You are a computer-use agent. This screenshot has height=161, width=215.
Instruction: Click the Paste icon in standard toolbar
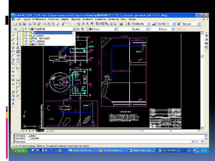click(x=53, y=24)
